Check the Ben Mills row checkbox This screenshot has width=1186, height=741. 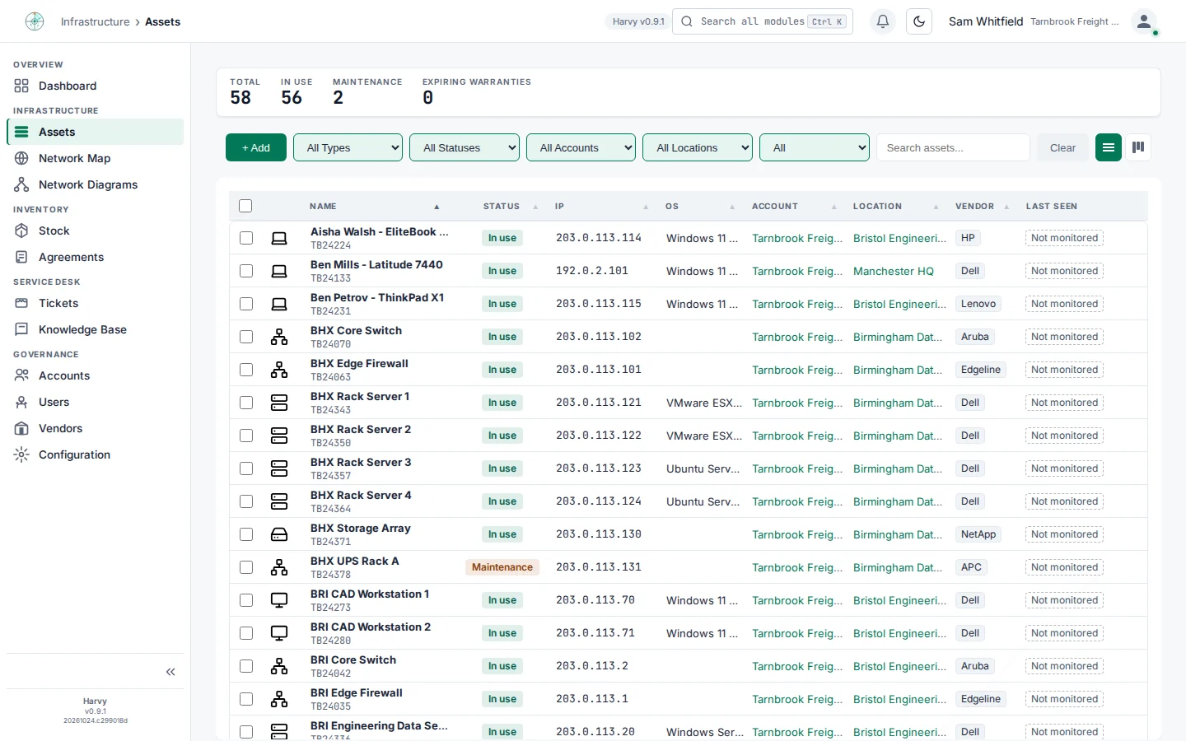coord(246,271)
